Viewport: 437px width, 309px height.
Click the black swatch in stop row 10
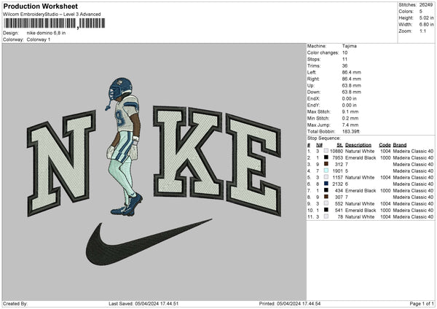(x=326, y=210)
